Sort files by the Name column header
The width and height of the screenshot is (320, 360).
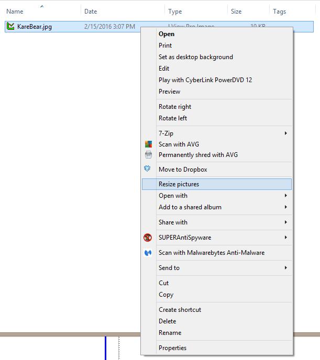point(15,11)
